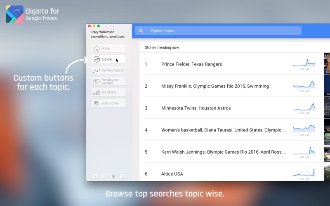
Task: Open Trending on YouTube play icon
Action: tap(97, 81)
